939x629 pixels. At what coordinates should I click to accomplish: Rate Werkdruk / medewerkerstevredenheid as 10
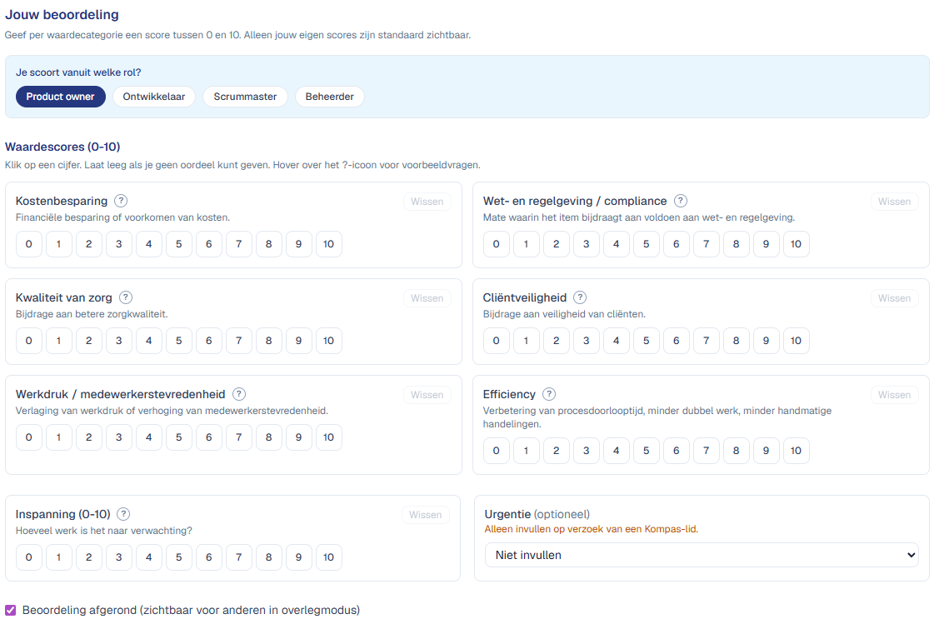pos(329,437)
